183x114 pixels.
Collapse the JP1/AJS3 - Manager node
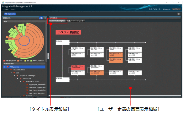[x=14, y=76]
